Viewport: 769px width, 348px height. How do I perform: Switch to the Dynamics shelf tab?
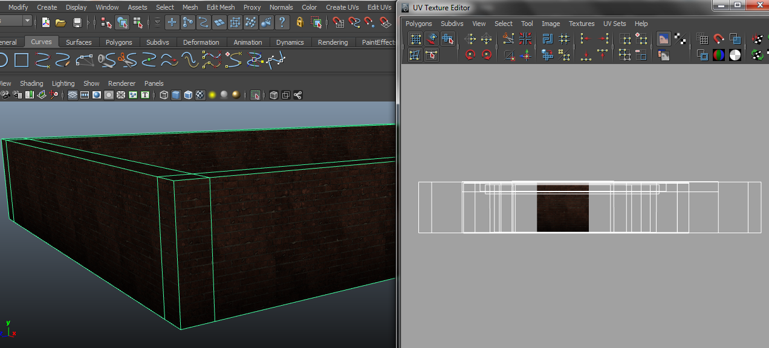point(290,42)
